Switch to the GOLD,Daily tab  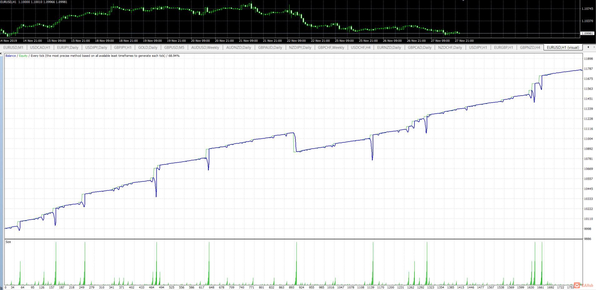pos(148,47)
